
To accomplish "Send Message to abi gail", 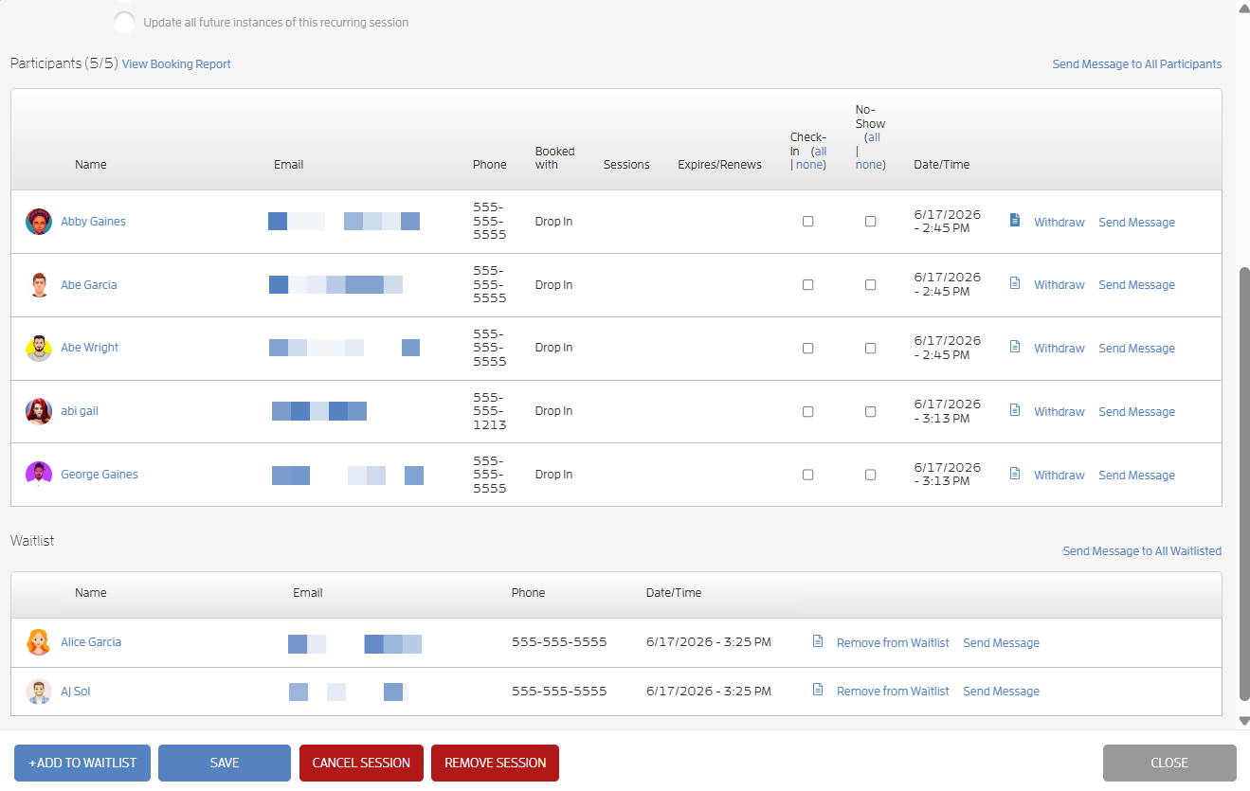I will tap(1136, 412).
